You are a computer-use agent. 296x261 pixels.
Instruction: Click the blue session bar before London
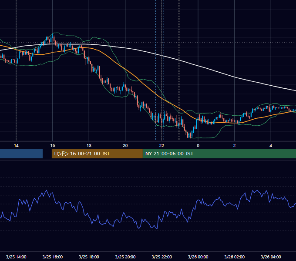21,154
